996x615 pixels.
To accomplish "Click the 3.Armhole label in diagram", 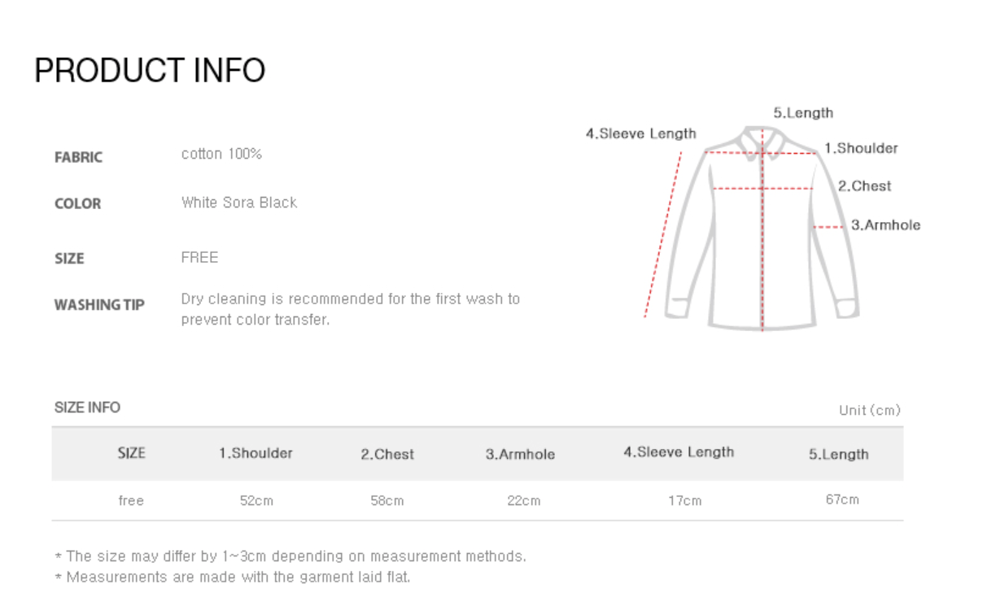I will (885, 225).
